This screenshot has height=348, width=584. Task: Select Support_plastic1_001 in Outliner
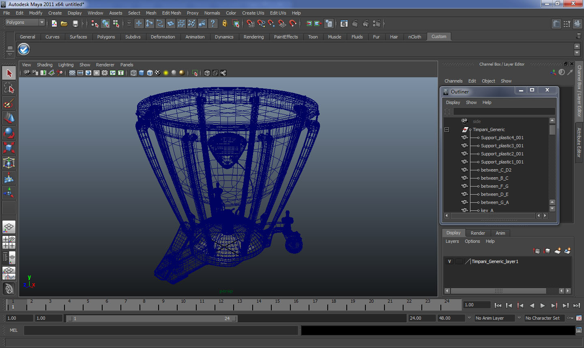click(x=502, y=162)
